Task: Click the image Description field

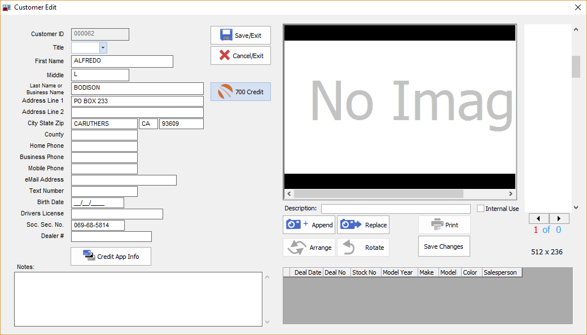Action: tap(395, 209)
